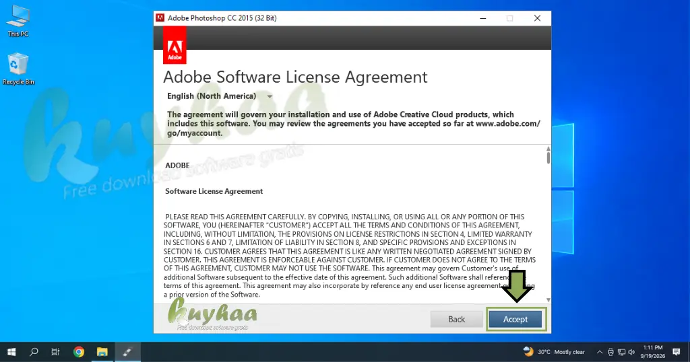Open the volume control tray icon

[631, 352]
